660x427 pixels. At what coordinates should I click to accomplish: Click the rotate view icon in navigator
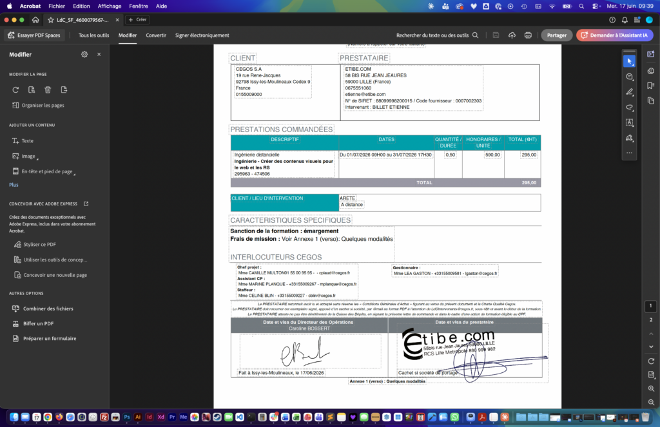click(651, 361)
